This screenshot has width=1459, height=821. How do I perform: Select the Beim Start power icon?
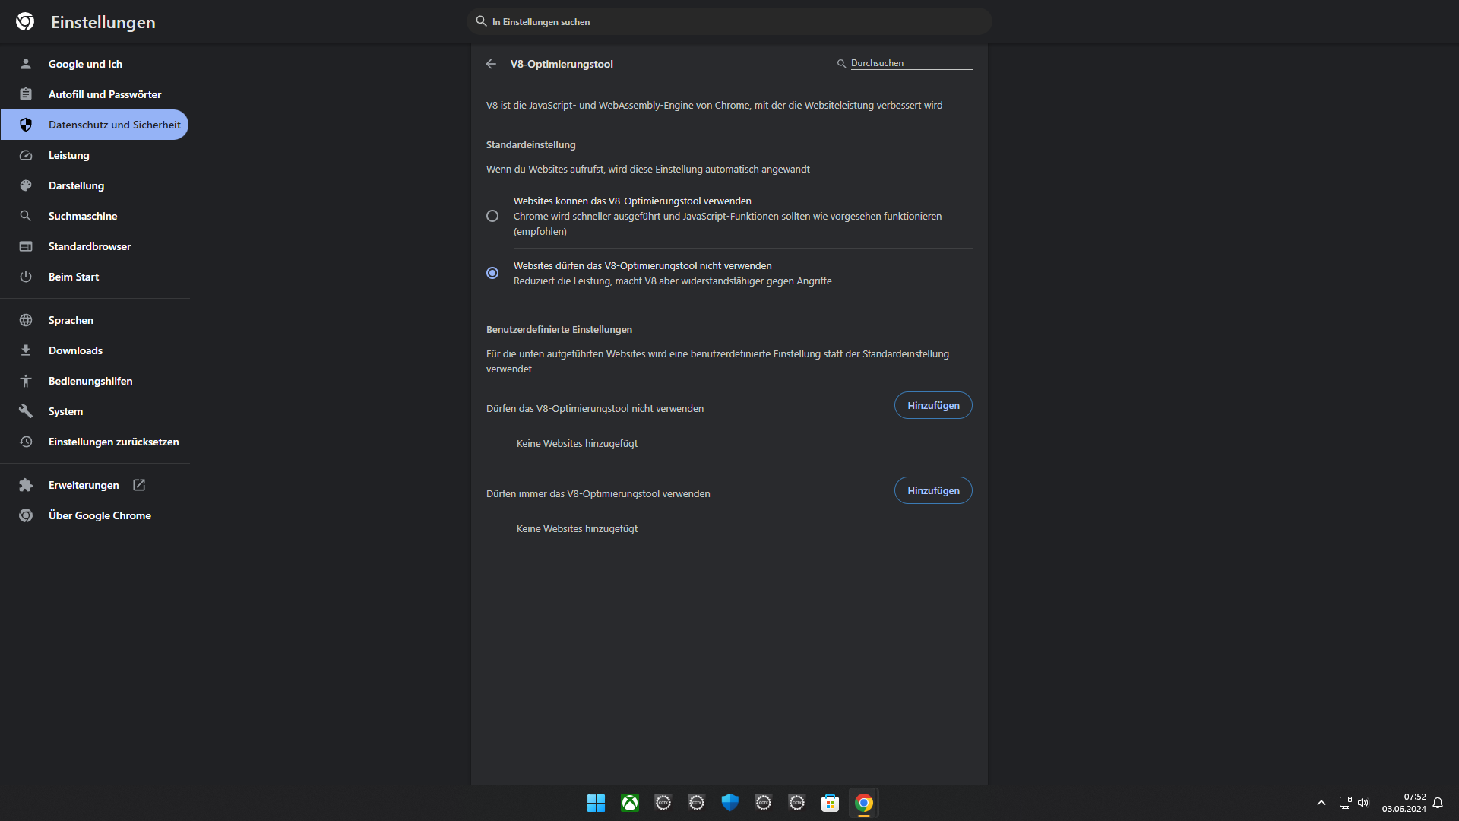point(26,277)
